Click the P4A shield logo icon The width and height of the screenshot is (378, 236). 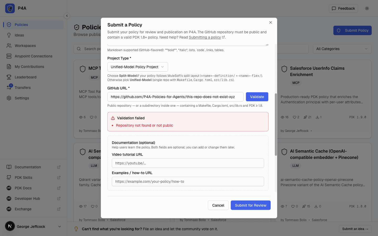10,8
